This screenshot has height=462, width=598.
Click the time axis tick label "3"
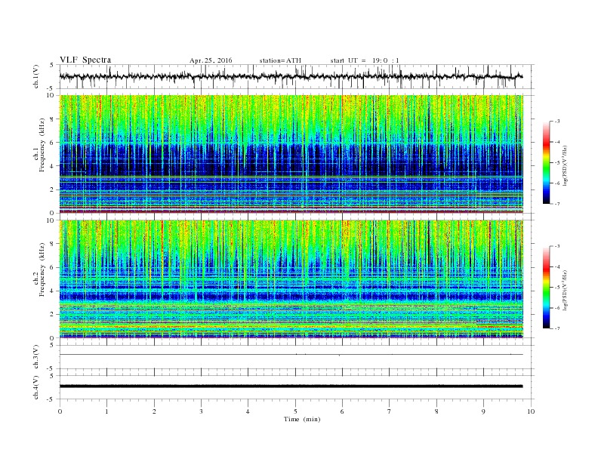point(201,411)
